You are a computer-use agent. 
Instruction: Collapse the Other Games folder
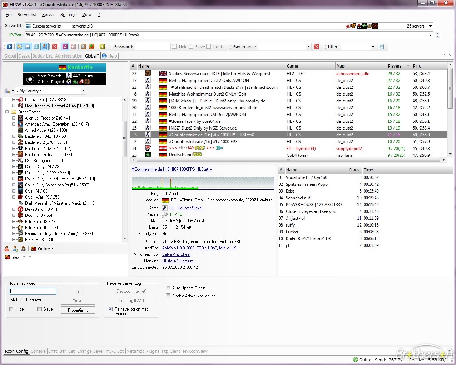(7, 112)
